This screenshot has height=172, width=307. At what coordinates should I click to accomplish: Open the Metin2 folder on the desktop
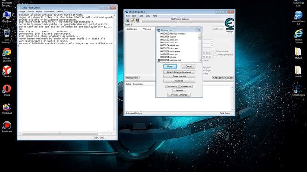point(298,53)
